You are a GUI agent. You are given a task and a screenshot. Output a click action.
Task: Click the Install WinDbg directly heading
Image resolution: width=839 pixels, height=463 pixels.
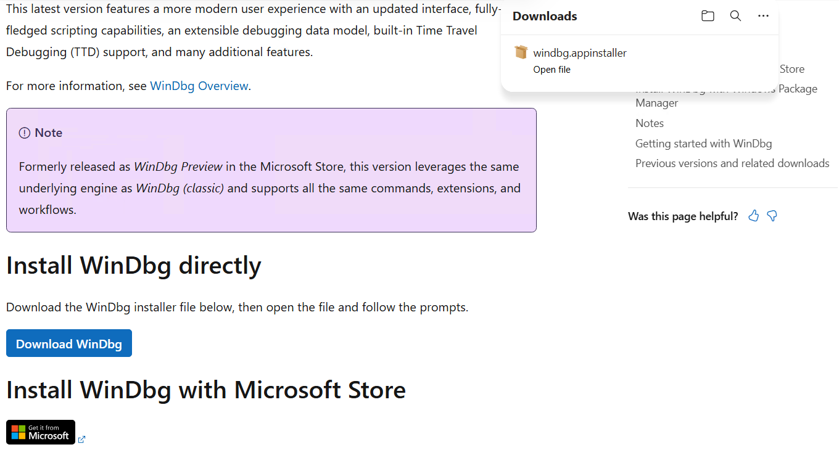point(134,265)
